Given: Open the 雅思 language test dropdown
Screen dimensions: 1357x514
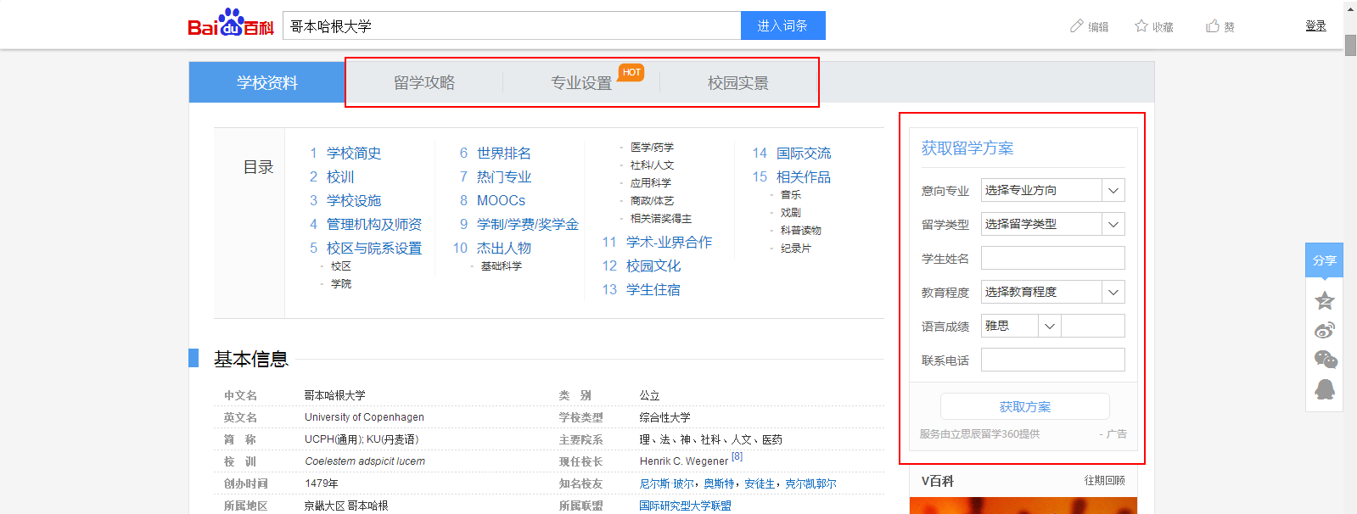Looking at the screenshot, I should click(1021, 326).
